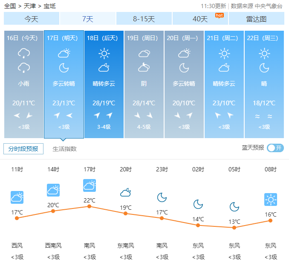Viewport: 289px width, 269px height.
Task: Select the 16日（今天） day heading
Action: coord(22,38)
